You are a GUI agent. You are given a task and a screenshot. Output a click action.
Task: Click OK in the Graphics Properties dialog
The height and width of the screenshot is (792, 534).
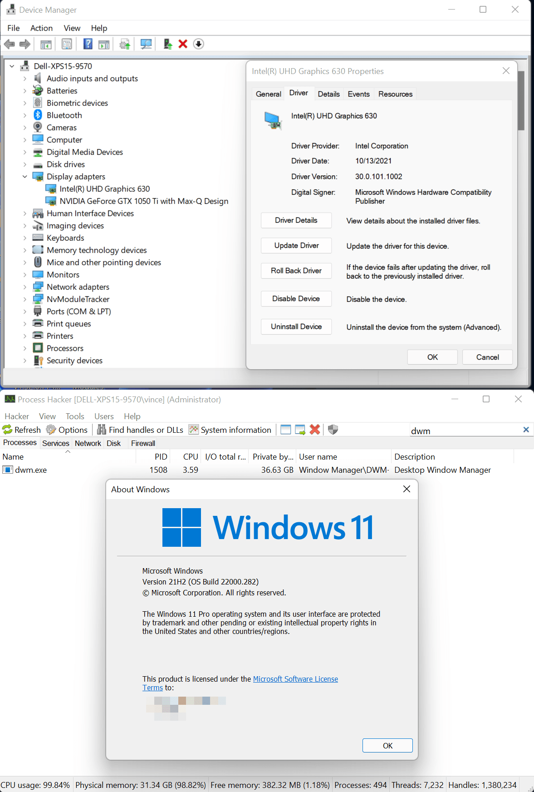[432, 357]
